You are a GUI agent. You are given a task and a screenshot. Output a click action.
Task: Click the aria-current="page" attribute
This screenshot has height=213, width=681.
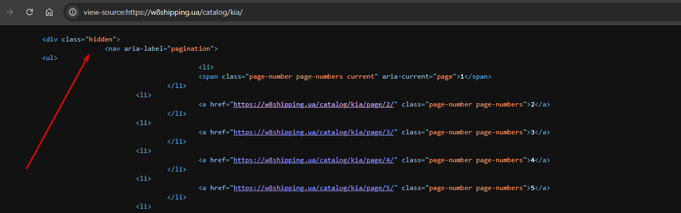click(419, 76)
